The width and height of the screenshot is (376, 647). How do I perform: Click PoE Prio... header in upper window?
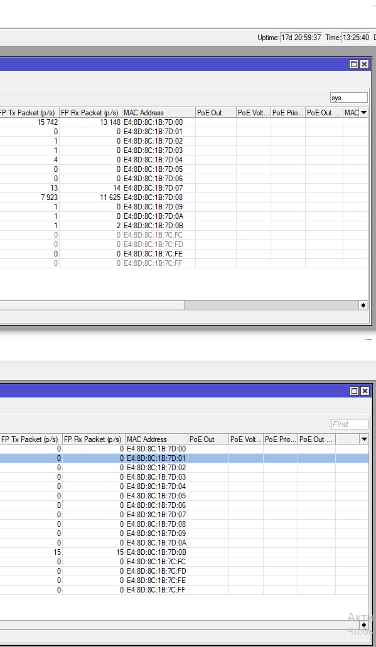pos(288,113)
